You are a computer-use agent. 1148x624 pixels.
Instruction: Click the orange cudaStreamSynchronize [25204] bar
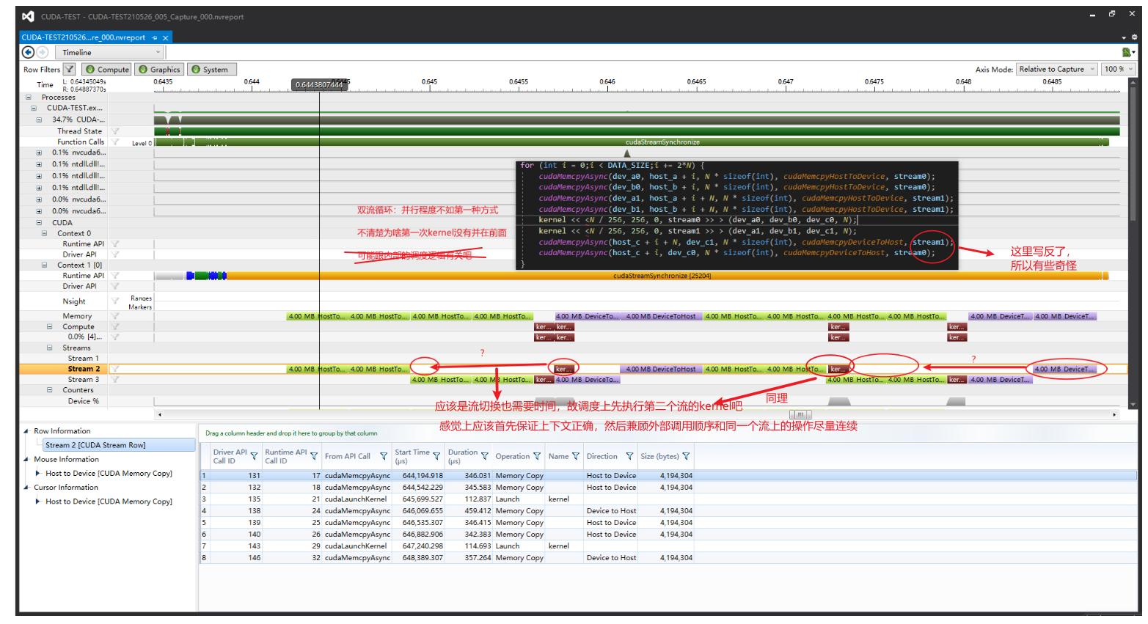point(662,276)
